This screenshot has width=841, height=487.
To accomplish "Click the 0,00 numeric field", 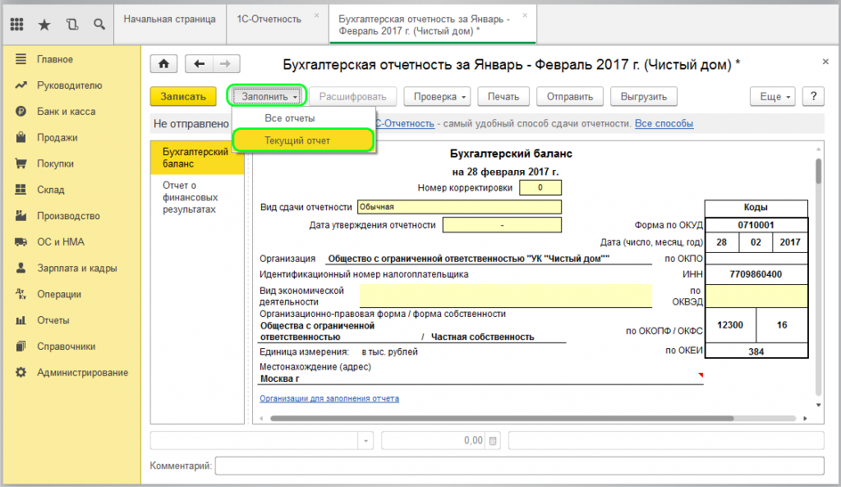I will [434, 441].
